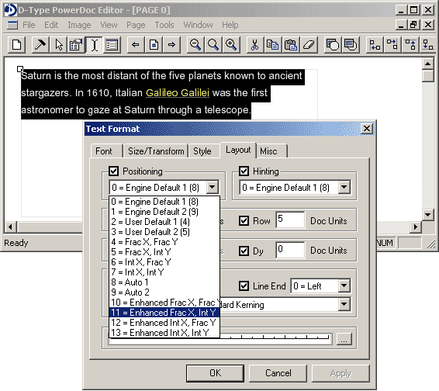Choose '7 = Int X, Int Y' option
This screenshot has height=391, width=439.
tap(164, 272)
